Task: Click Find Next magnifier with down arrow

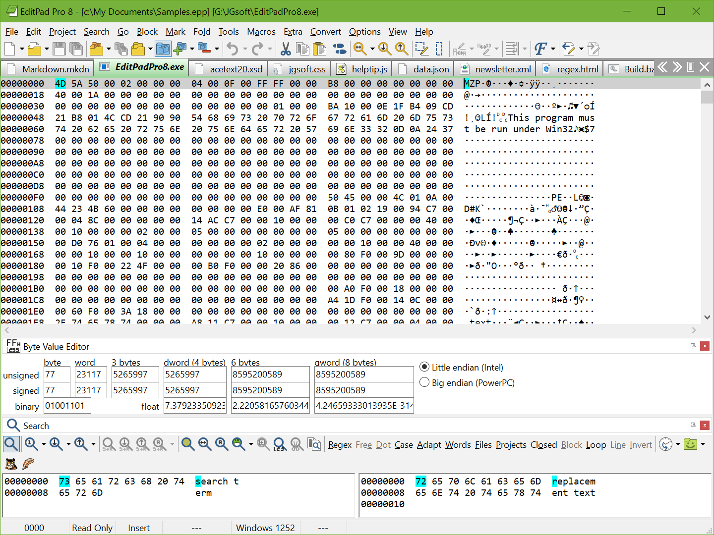Action: pyautogui.click(x=385, y=49)
